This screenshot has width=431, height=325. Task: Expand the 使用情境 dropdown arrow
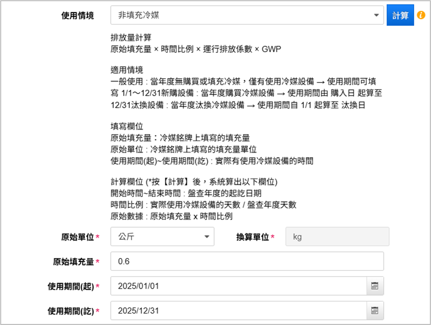pos(376,16)
